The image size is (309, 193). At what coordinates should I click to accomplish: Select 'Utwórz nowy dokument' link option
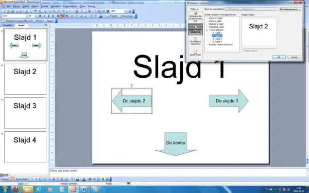click(196, 41)
